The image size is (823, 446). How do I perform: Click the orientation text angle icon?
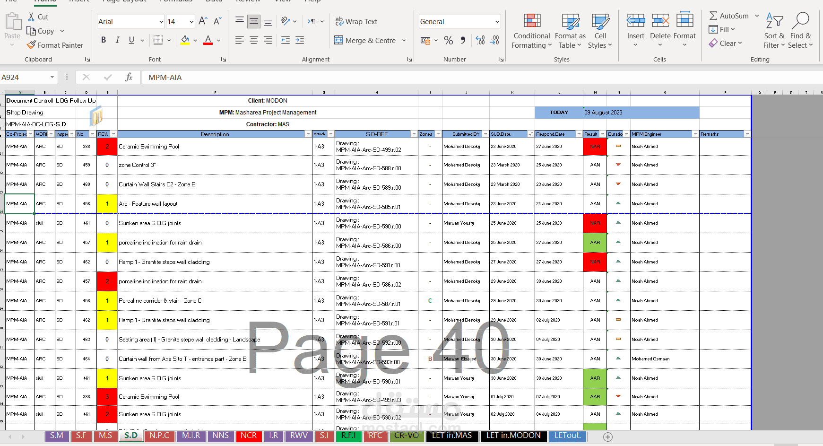tap(285, 21)
